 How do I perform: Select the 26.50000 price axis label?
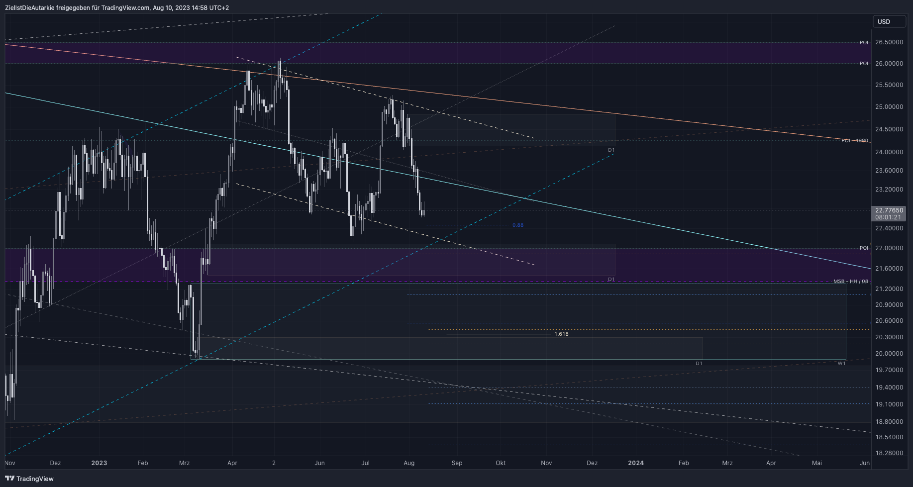(889, 42)
